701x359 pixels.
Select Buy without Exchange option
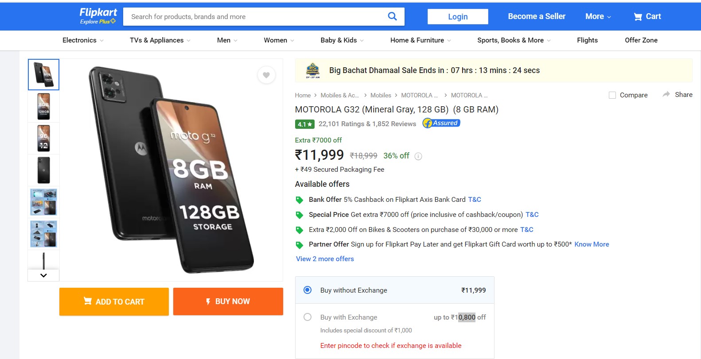(x=308, y=290)
